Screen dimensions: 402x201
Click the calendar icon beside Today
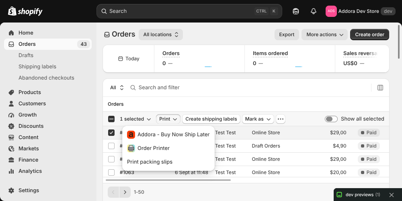pyautogui.click(x=121, y=59)
